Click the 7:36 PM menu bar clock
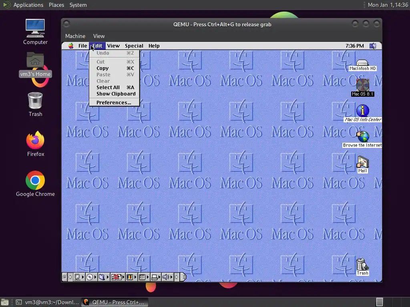 click(x=355, y=46)
